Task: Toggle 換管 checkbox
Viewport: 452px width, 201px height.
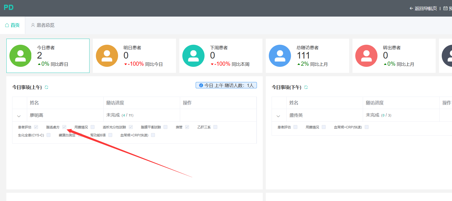Action: (187, 127)
